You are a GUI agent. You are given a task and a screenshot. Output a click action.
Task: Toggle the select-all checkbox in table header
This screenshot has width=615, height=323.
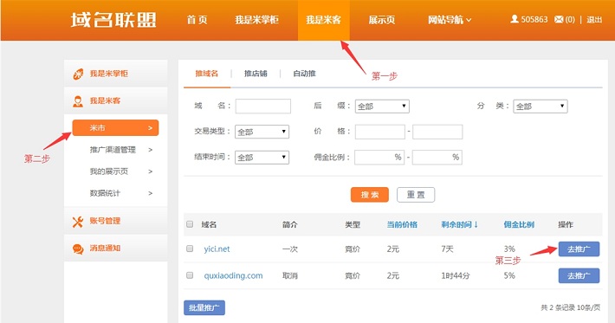(190, 224)
